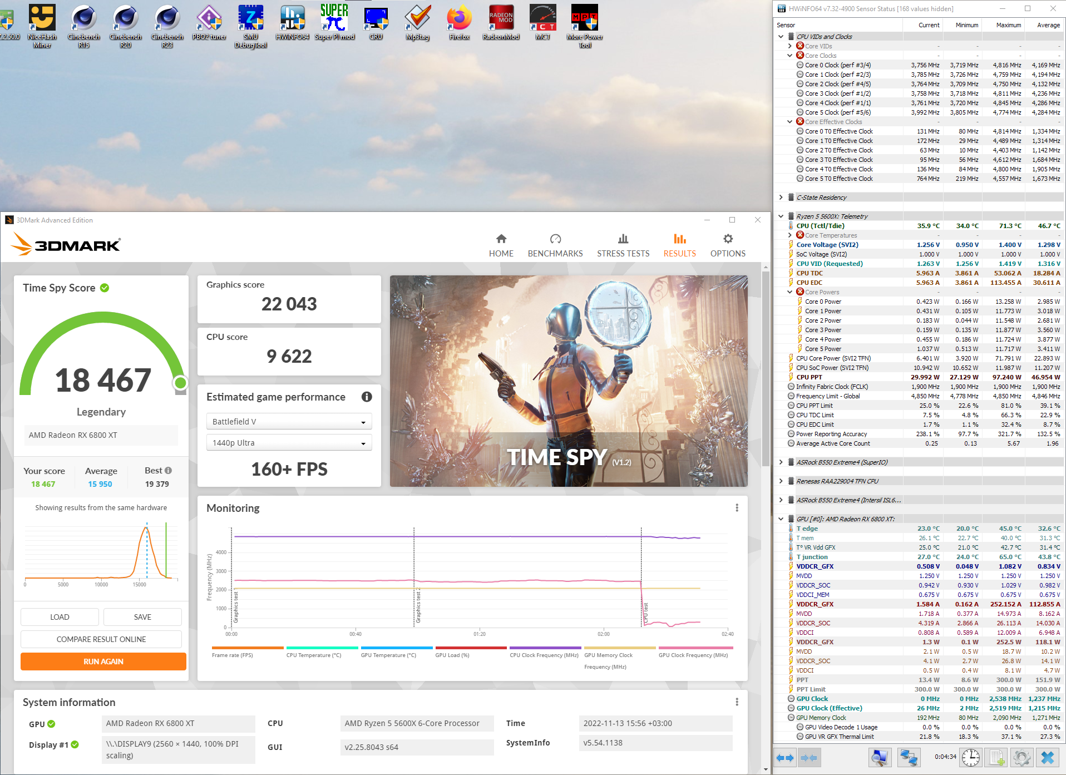This screenshot has width=1066, height=775.
Task: Expand ASRock B550 Extreme4 (SuperIO) group
Action: click(x=781, y=462)
